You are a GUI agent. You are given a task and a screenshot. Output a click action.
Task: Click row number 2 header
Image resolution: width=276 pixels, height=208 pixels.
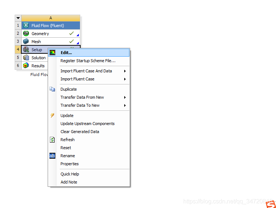click(x=18, y=33)
